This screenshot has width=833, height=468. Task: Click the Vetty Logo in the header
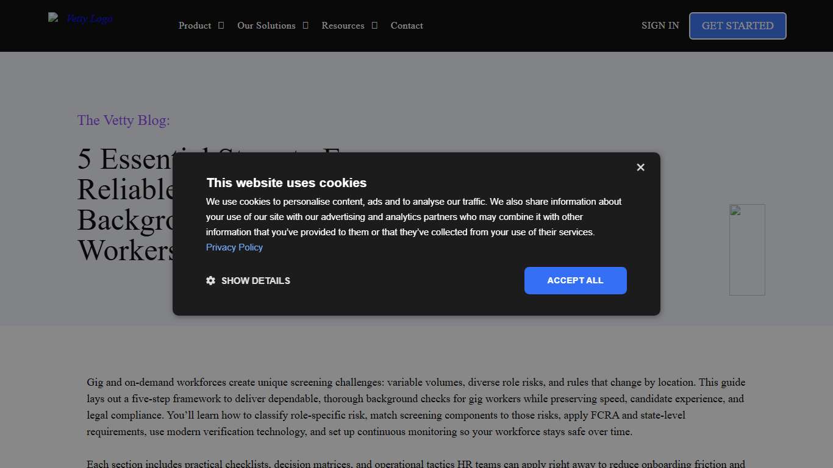click(80, 19)
